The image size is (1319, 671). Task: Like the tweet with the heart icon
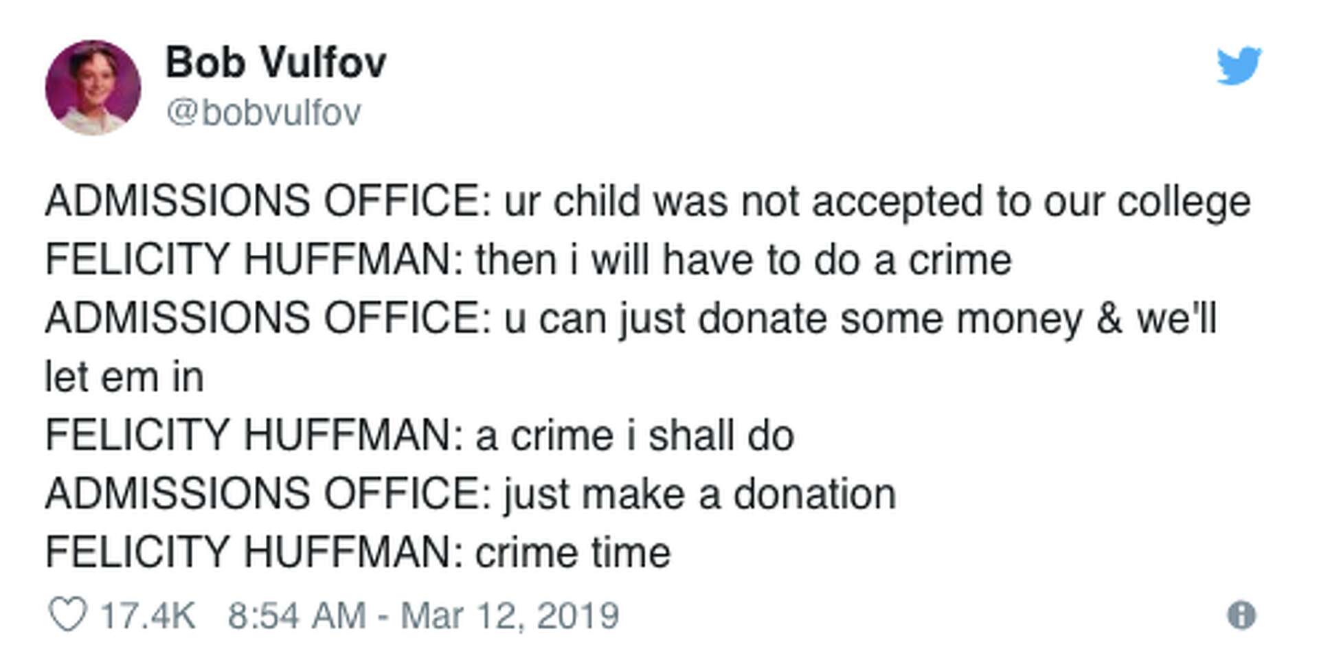pyautogui.click(x=68, y=614)
